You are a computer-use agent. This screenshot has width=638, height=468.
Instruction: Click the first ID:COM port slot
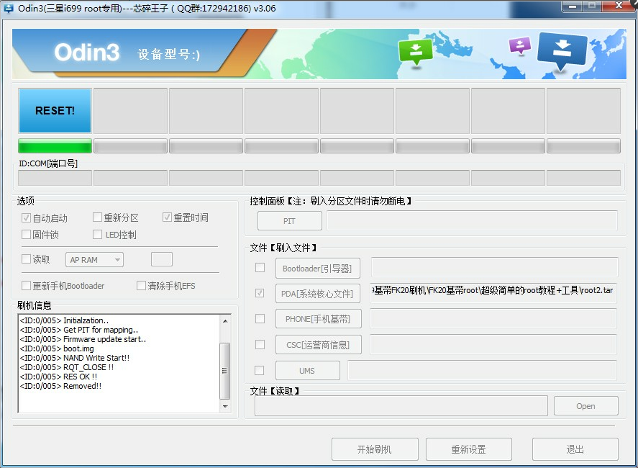(x=55, y=178)
